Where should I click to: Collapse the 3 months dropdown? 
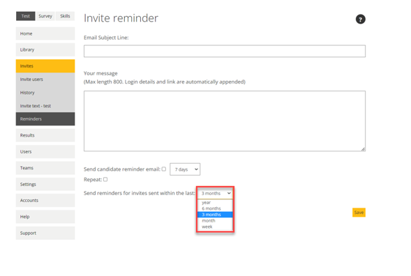click(215, 193)
